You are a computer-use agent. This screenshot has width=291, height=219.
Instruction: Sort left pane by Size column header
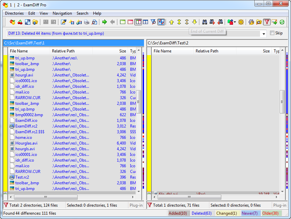[x=110, y=51]
